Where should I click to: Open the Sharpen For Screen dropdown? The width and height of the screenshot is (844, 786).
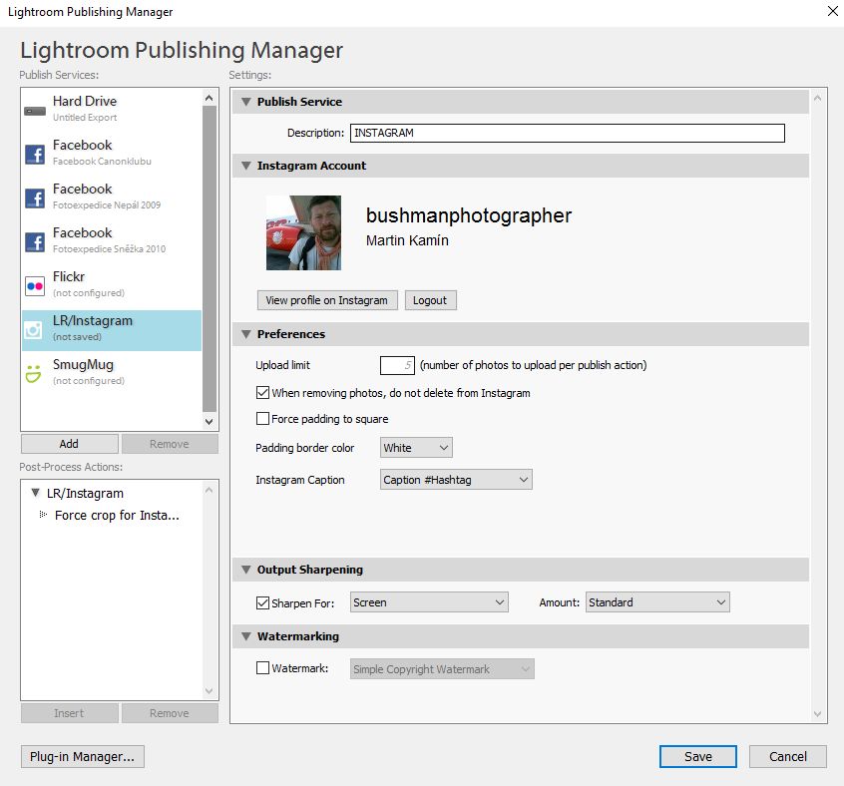[x=429, y=602]
